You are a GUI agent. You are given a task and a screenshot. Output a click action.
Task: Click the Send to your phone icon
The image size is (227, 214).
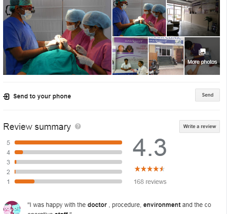coord(6,97)
